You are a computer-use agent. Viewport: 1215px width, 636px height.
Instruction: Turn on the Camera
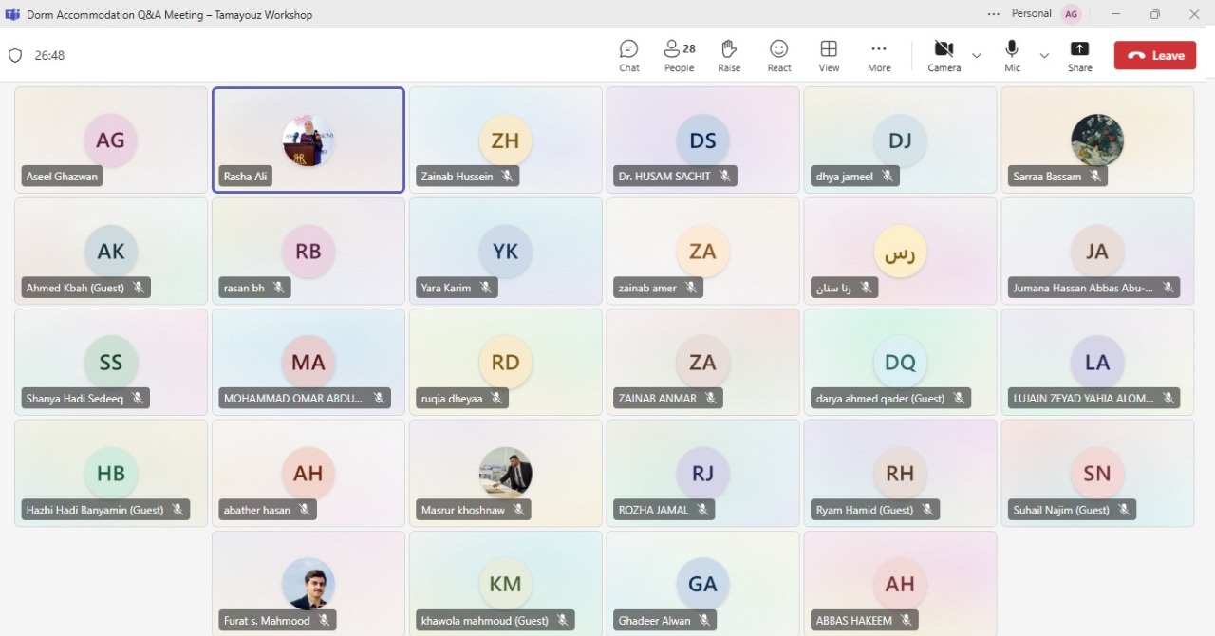tap(944, 55)
